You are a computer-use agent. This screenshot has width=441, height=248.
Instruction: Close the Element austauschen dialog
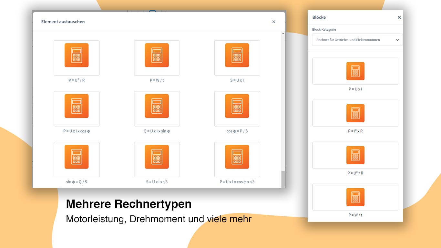point(274,22)
